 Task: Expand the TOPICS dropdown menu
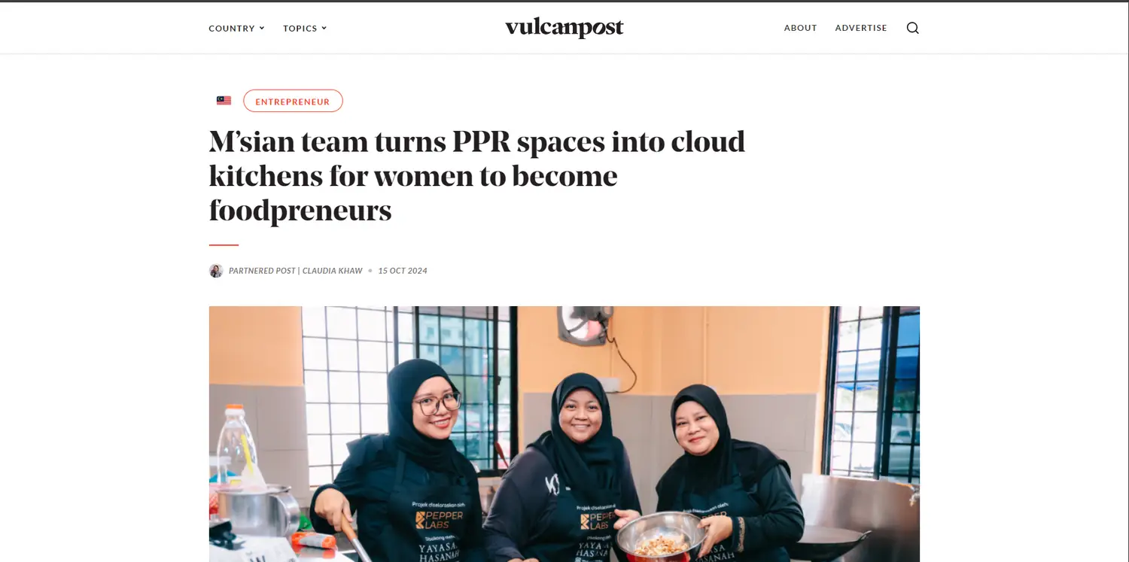(x=305, y=28)
